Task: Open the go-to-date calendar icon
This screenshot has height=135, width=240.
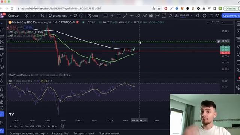Action: coord(62,126)
